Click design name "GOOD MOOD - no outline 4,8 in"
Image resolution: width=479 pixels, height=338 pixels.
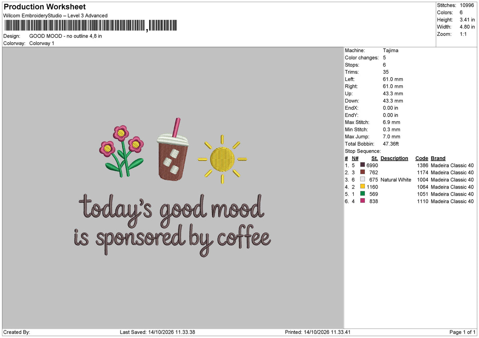(65, 36)
